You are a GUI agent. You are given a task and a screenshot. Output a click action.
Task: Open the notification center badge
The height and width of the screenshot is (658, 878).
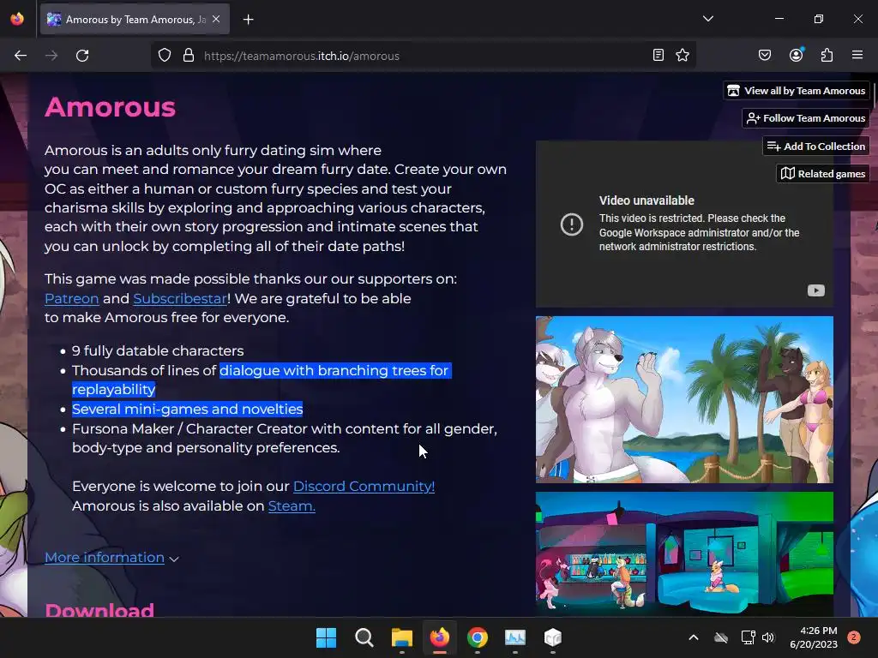pyautogui.click(x=854, y=637)
